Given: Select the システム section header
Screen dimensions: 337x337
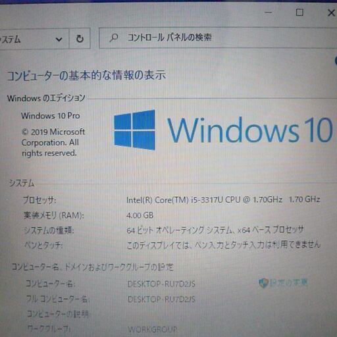Looking at the screenshot, I should click(x=22, y=183).
